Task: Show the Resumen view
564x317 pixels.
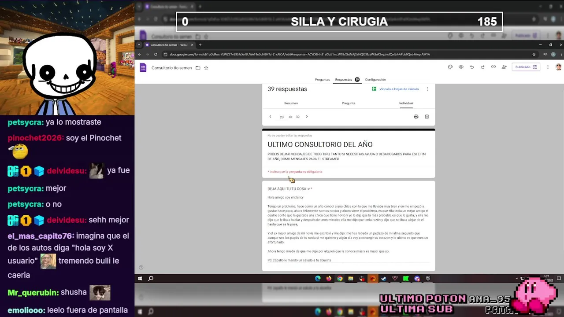Action: 291,103
